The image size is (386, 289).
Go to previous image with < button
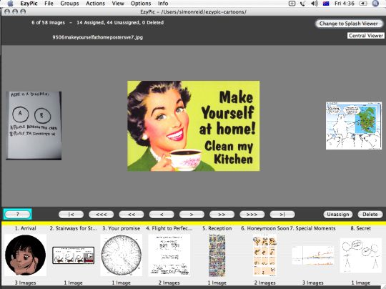[x=162, y=215]
